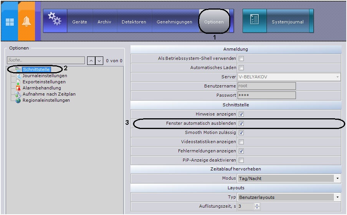Image resolution: width=347 pixels, height=215 pixels.
Task: Open the alarm bell icon tab
Action: (x=26, y=22)
